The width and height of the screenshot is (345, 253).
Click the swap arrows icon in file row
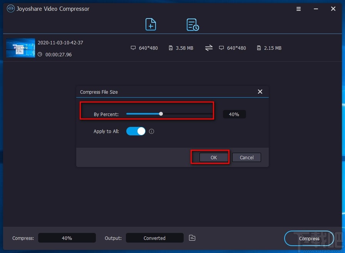click(x=209, y=48)
